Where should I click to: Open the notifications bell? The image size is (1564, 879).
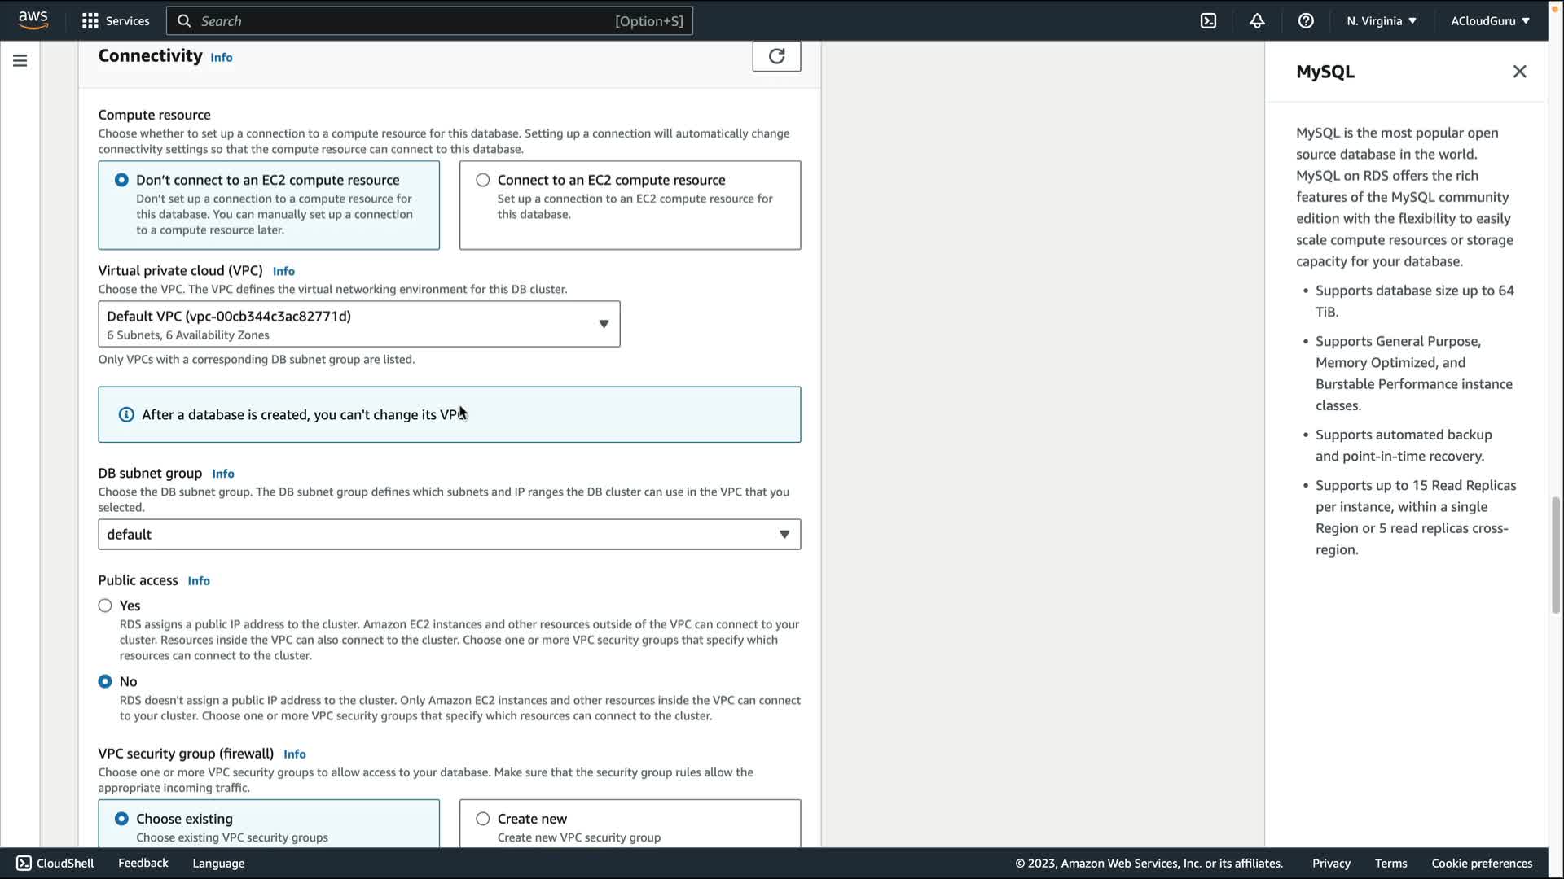click(1257, 21)
